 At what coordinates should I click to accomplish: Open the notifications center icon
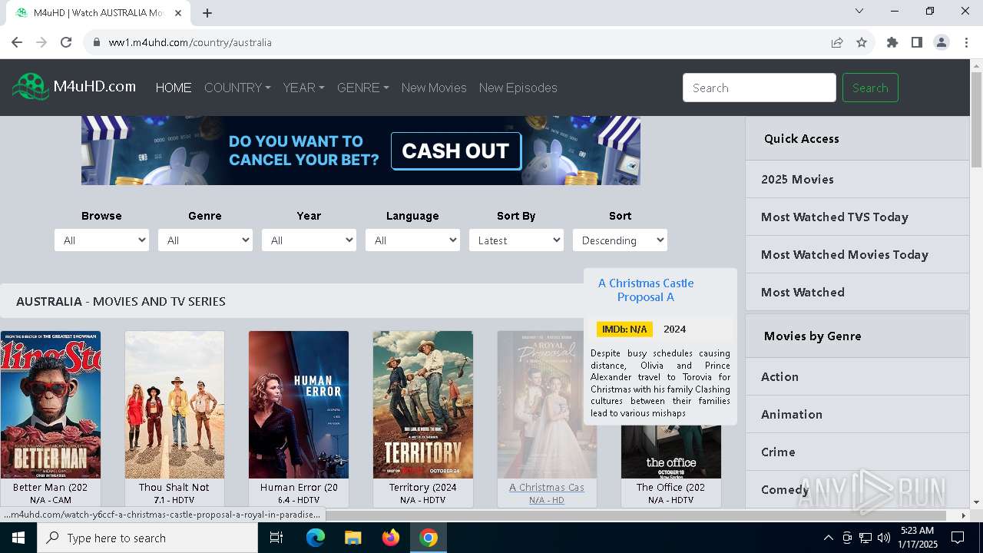tap(958, 538)
